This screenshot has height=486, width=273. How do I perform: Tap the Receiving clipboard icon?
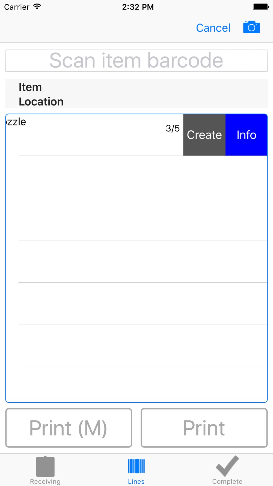(x=45, y=466)
